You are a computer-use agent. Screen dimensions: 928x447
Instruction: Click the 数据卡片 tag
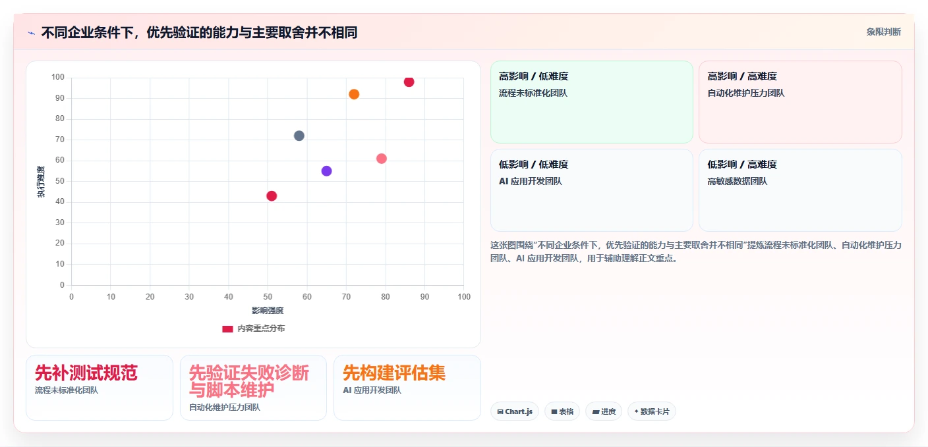pyautogui.click(x=652, y=411)
